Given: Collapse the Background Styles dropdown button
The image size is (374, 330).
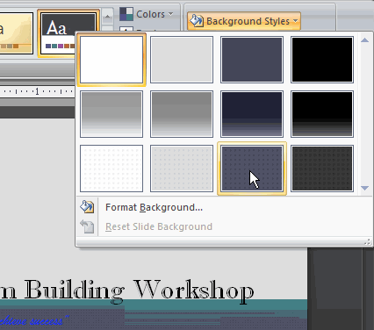Looking at the screenshot, I should coord(244,21).
